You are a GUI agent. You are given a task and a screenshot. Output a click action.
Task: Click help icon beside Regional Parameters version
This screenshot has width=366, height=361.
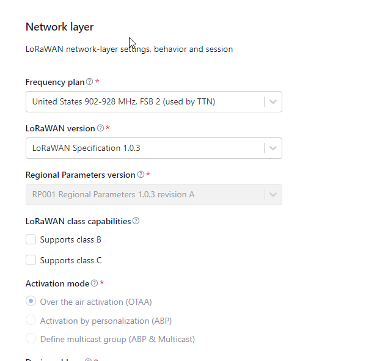pos(141,175)
